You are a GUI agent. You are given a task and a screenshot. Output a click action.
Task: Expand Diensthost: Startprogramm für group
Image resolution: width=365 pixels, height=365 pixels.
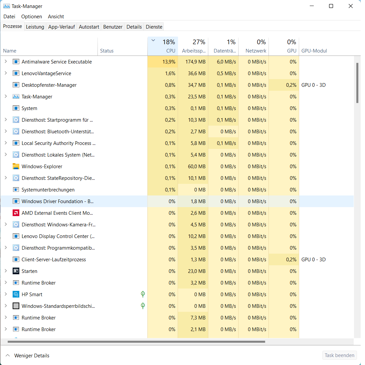6,120
